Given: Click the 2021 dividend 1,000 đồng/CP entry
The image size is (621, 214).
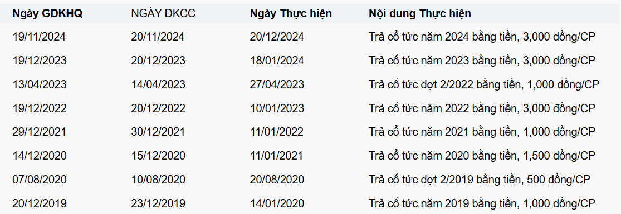Looking at the screenshot, I should 482,132.
